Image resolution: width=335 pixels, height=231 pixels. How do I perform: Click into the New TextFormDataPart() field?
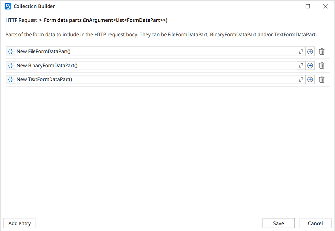pos(146,79)
